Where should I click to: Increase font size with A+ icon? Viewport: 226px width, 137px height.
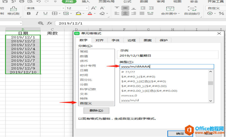click(94, 8)
